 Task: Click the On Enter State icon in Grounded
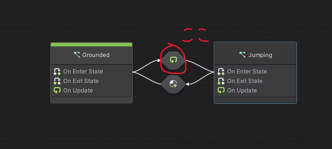coord(57,71)
